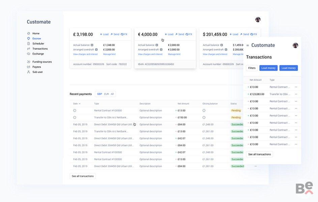Click Transfer to CBA type in mobile list
This screenshot has width=318, height=202.
point(280,94)
